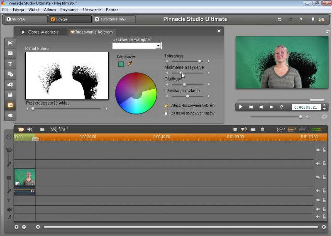Open the SmartMovie clapperboard tool
Screen dimensions: 332x236
point(10,95)
